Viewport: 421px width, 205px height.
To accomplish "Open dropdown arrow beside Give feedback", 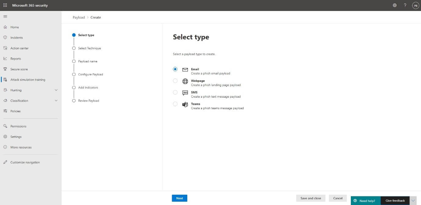I will click(413, 201).
